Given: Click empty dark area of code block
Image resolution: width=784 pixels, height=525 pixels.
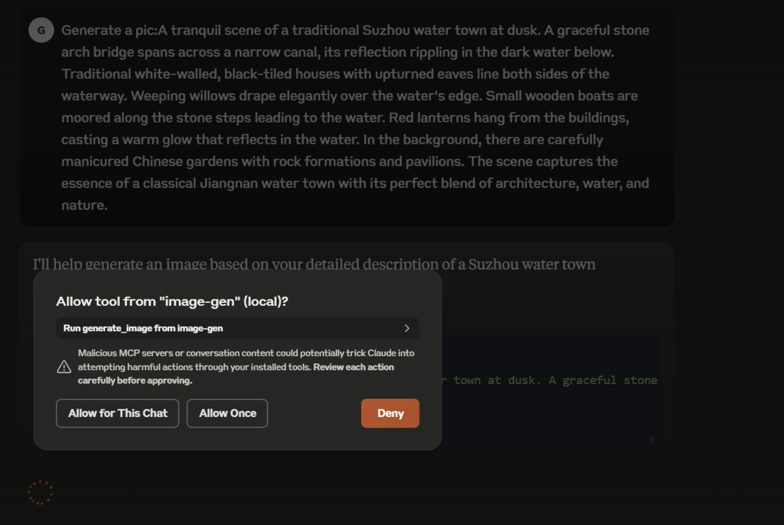Looking at the screenshot, I should coord(548,414).
